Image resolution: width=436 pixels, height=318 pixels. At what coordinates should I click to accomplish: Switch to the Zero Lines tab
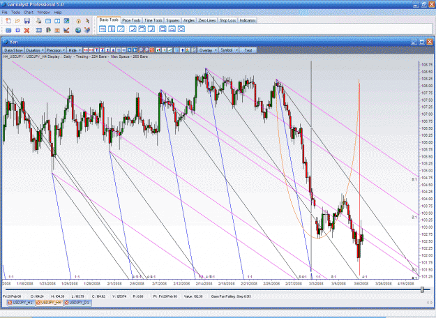click(207, 20)
